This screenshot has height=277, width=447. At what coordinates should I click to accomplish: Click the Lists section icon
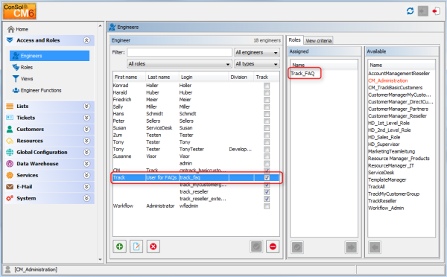(10, 106)
